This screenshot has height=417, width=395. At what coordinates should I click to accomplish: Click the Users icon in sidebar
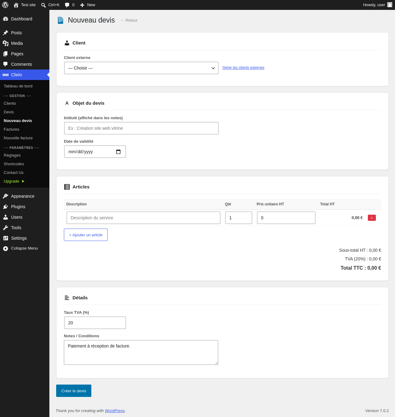pos(6,217)
